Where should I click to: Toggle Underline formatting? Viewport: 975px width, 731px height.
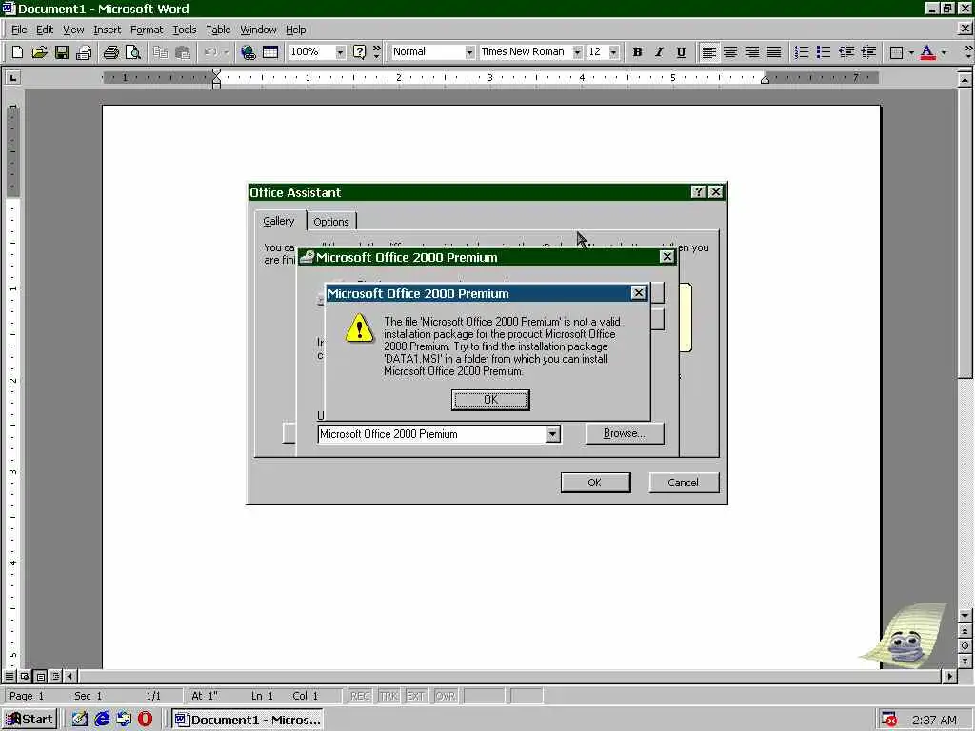point(681,52)
